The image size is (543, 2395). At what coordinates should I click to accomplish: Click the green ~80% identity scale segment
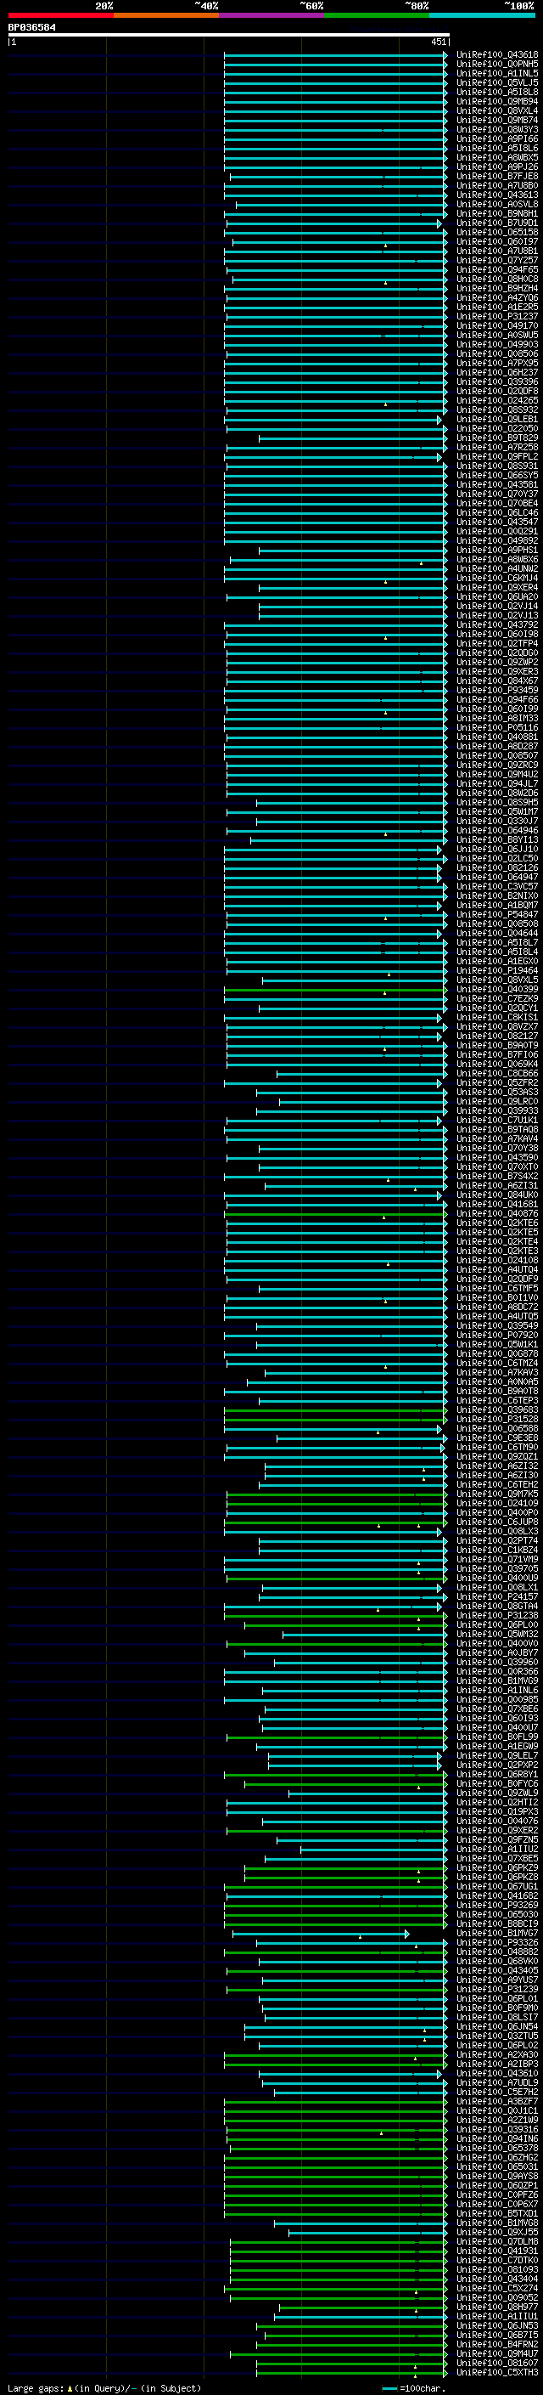pos(377,16)
